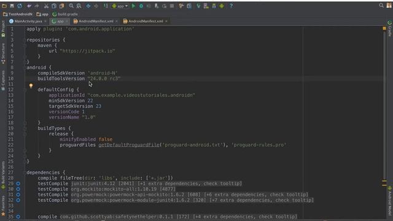Click TestAndroidN breadcrumb in navigation bar

[x=18, y=14]
